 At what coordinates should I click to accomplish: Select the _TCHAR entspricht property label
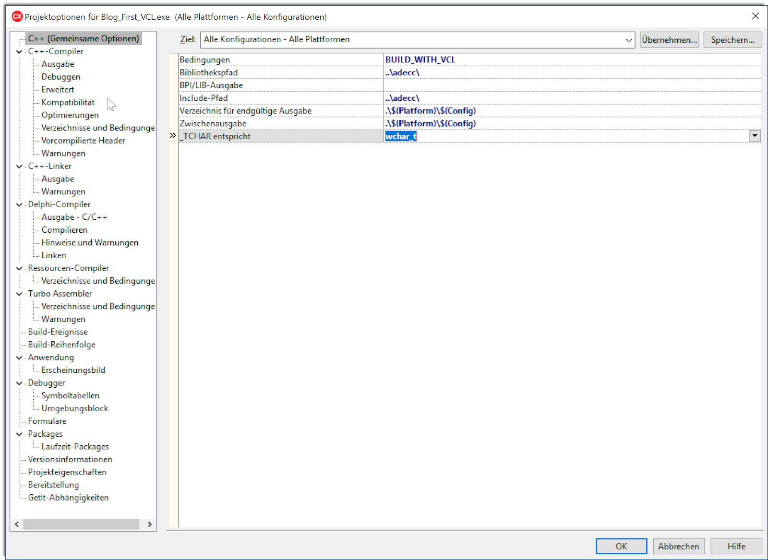215,136
